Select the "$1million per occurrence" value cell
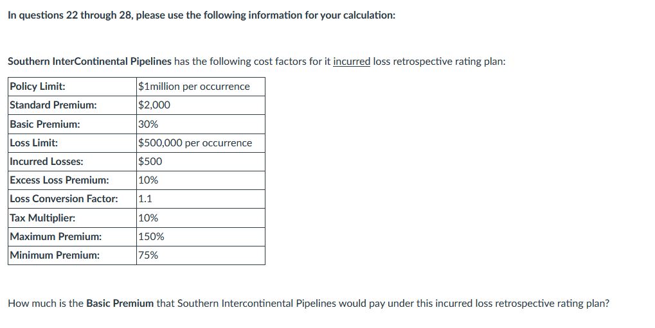Image resolution: width=655 pixels, height=328 pixels. 194,87
